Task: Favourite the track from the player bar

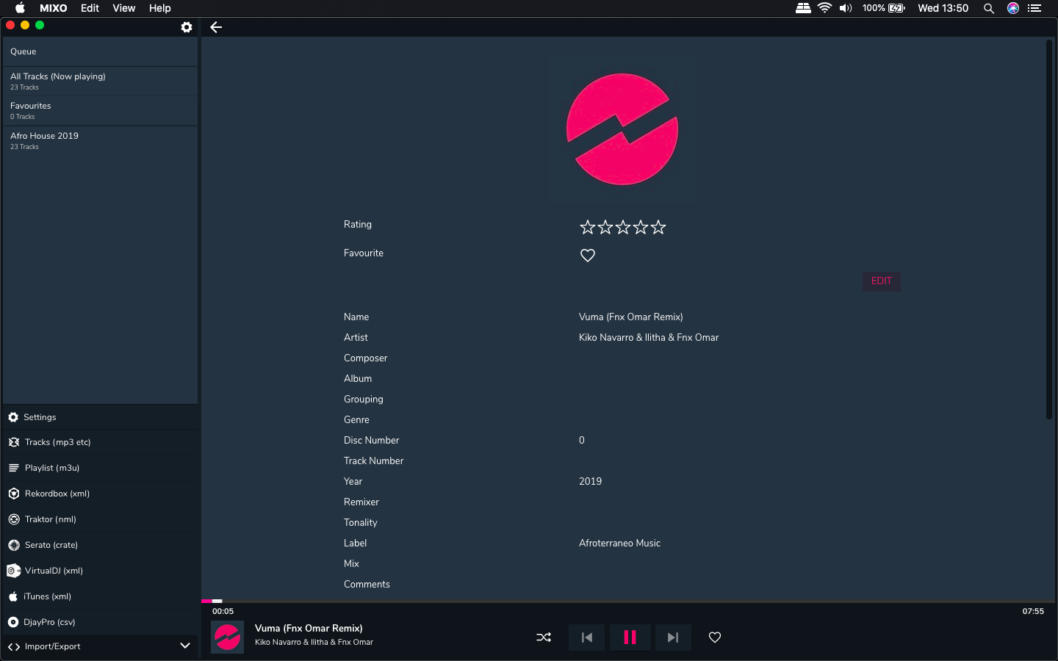Action: 715,637
